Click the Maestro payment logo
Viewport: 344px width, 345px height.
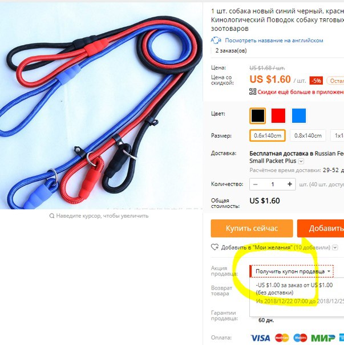click(x=300, y=338)
